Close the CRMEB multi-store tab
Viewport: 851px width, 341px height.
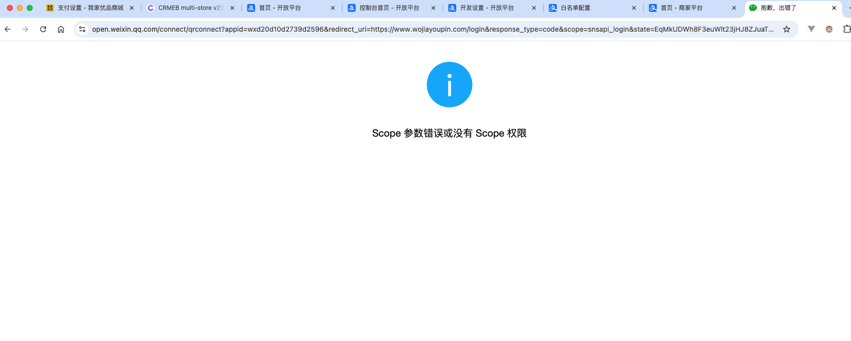click(x=232, y=8)
